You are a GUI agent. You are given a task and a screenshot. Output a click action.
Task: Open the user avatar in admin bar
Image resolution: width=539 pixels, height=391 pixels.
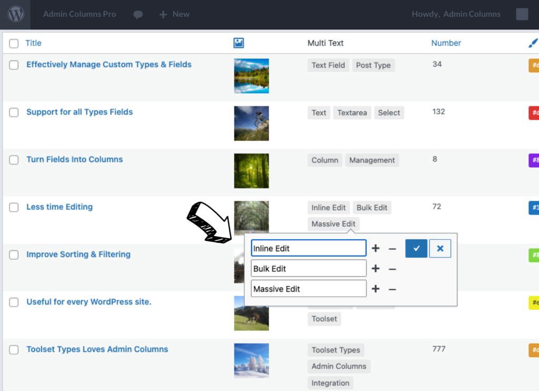(x=522, y=14)
